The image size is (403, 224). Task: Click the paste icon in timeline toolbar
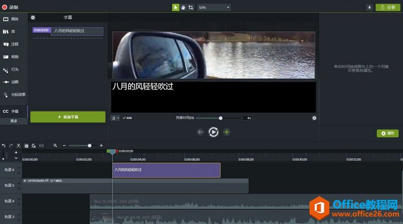click(x=33, y=146)
